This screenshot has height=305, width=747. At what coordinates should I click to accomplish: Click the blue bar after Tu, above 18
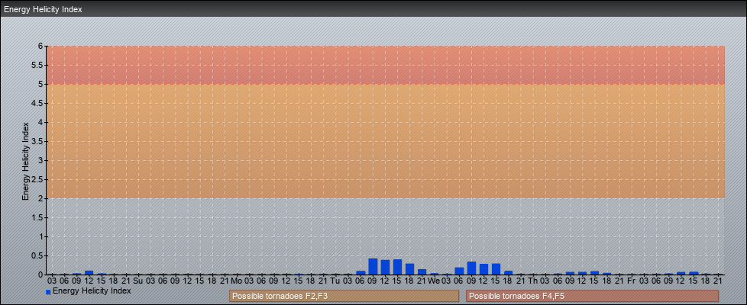point(409,269)
